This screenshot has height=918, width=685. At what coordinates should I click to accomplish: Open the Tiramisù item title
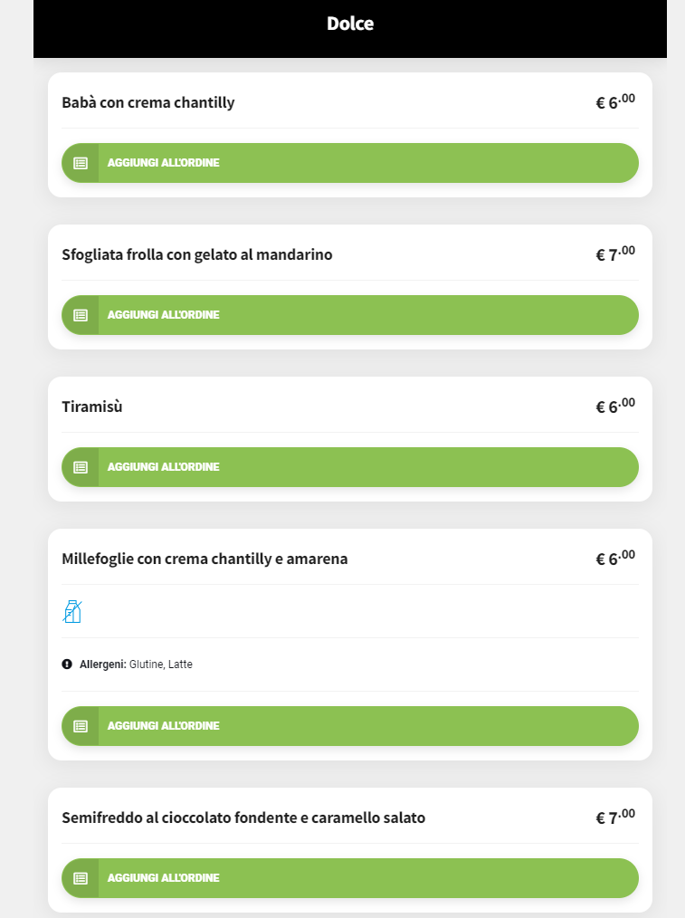92,406
